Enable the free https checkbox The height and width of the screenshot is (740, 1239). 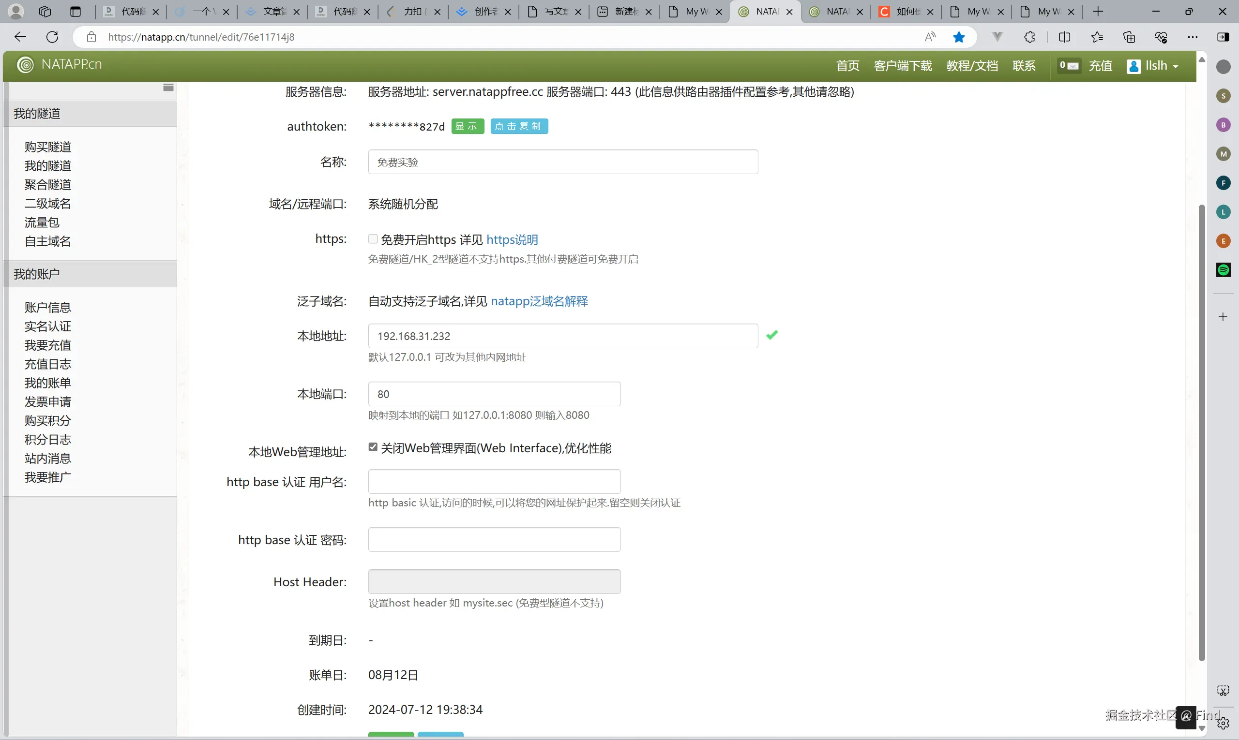[x=373, y=239]
